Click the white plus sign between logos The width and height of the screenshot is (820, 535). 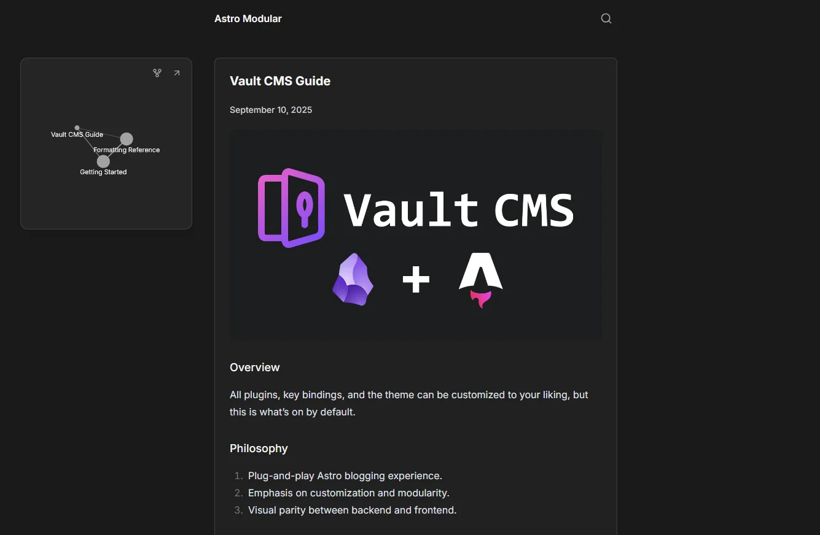[x=416, y=280]
